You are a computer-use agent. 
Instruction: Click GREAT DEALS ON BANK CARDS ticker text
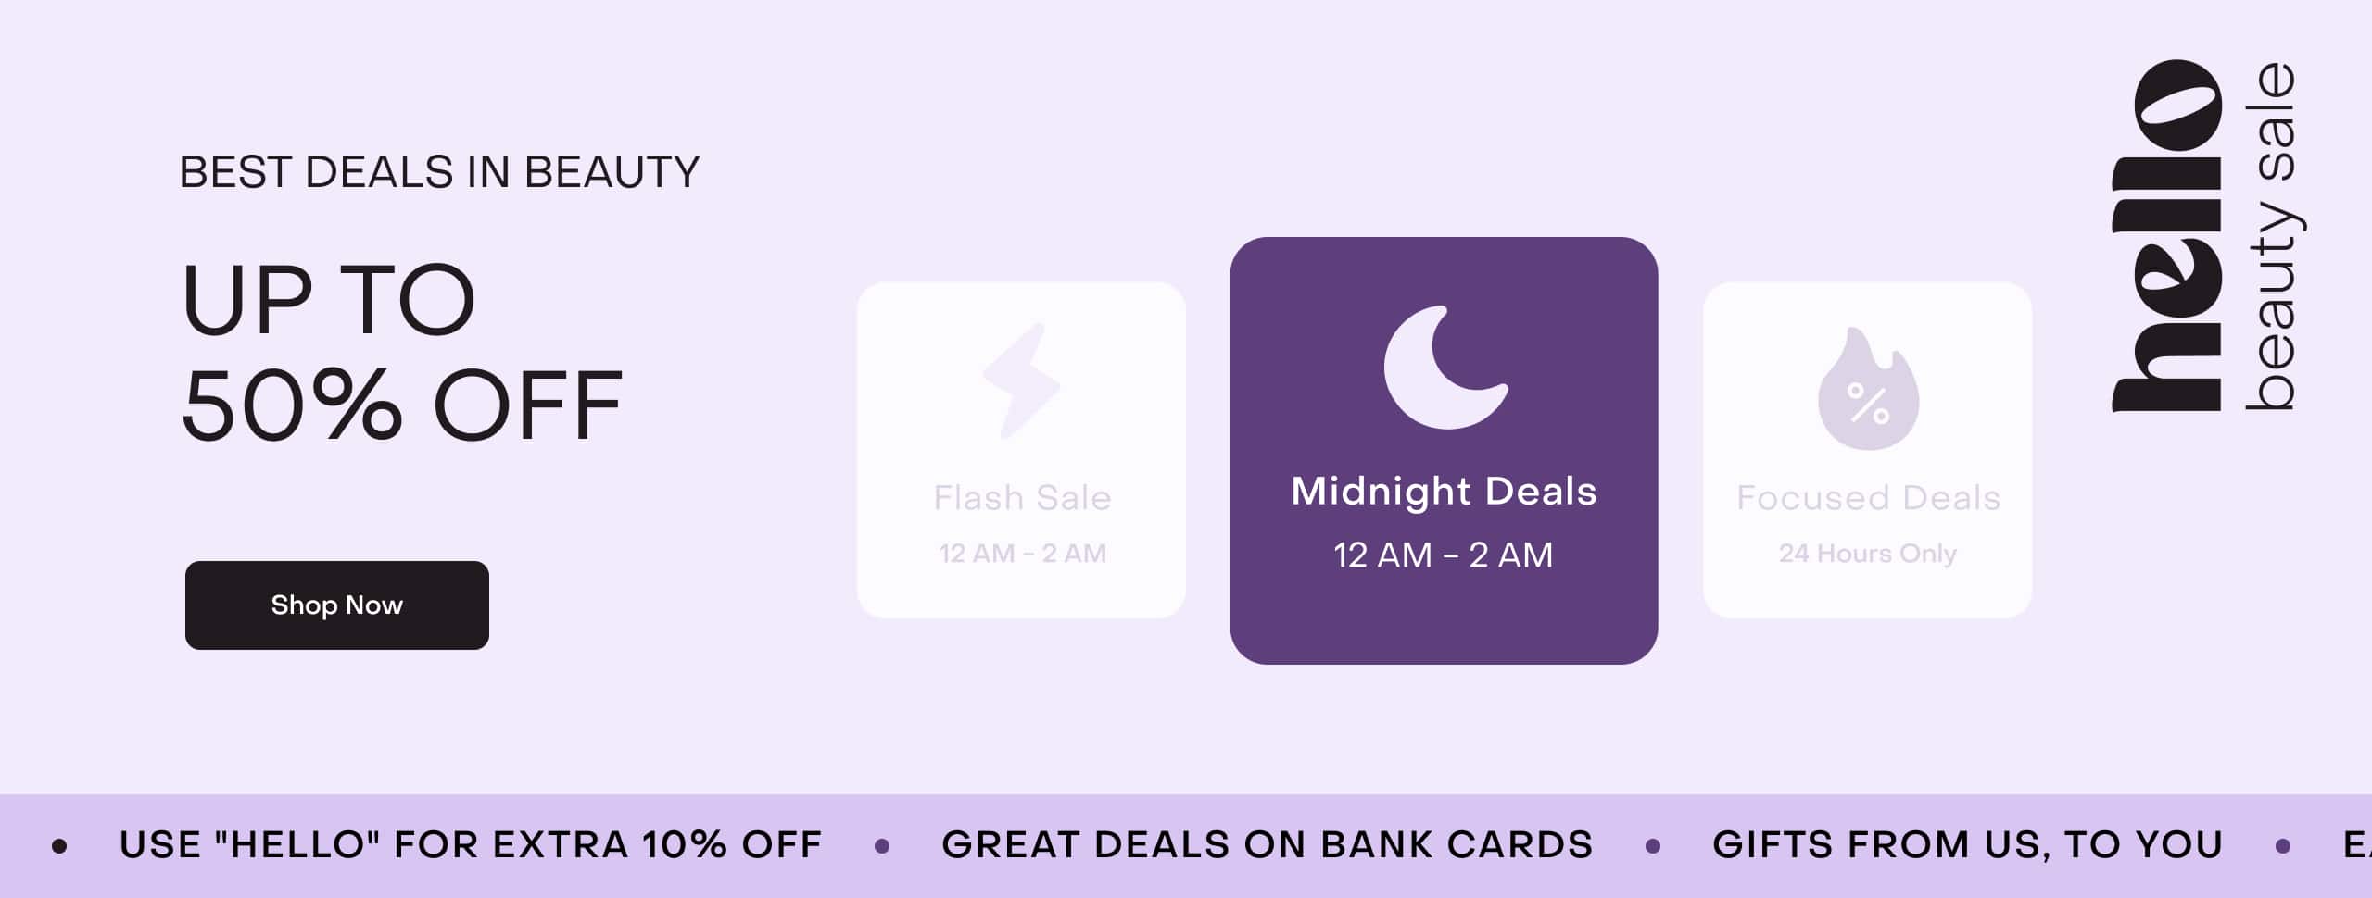point(1267,844)
